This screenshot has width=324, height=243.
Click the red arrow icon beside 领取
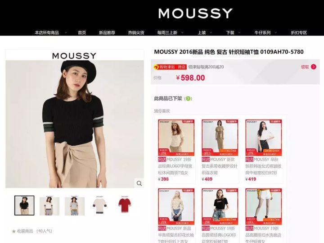coord(314,67)
